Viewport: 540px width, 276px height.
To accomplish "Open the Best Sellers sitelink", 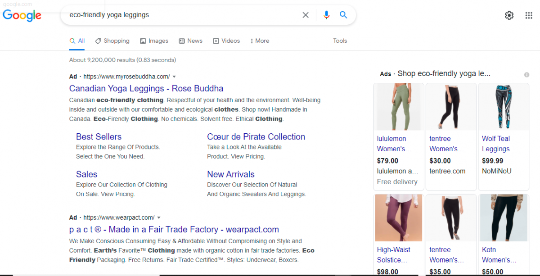I will 99,136.
